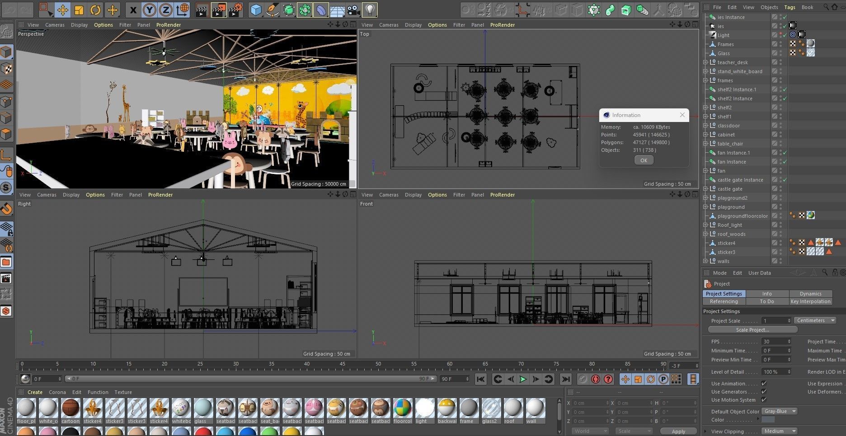Select the Scale tool in the top toolbar
846x436 pixels.
pyautogui.click(x=79, y=9)
